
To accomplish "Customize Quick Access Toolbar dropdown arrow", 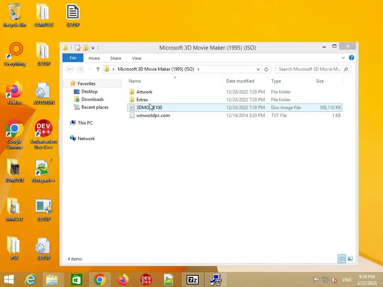I will click(93, 48).
